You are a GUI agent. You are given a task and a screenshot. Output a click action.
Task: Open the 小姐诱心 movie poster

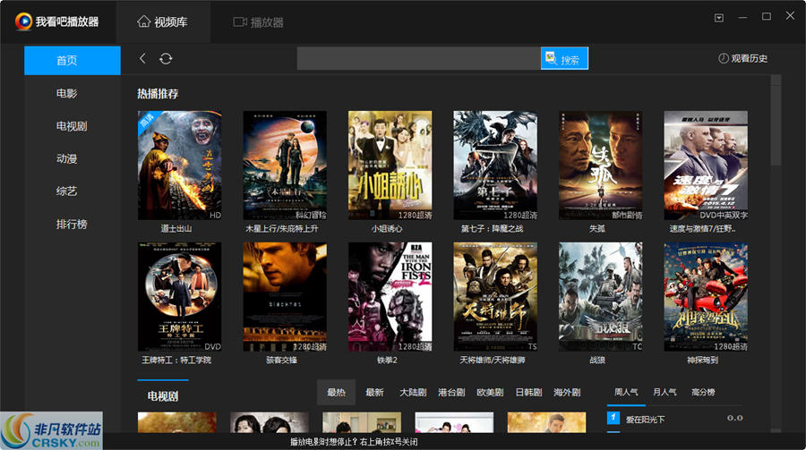tap(390, 166)
